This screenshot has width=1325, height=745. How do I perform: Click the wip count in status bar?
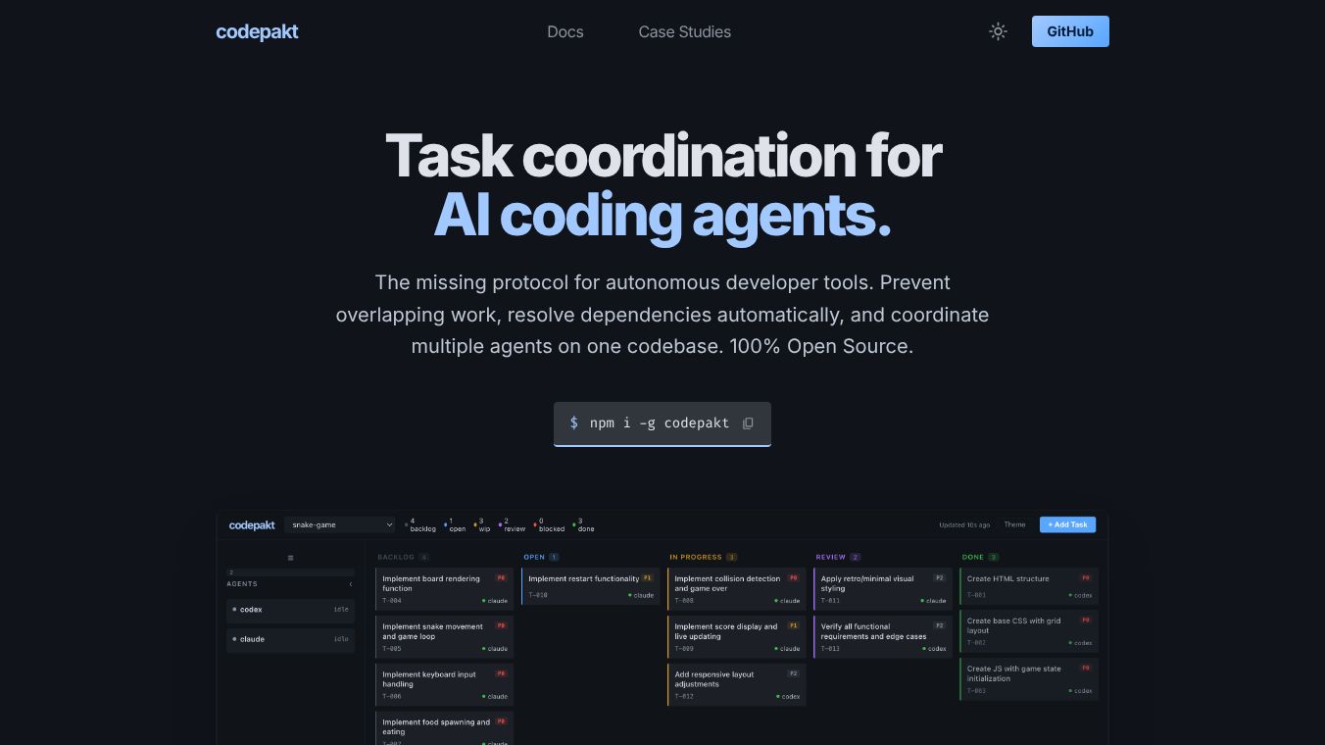click(483, 524)
